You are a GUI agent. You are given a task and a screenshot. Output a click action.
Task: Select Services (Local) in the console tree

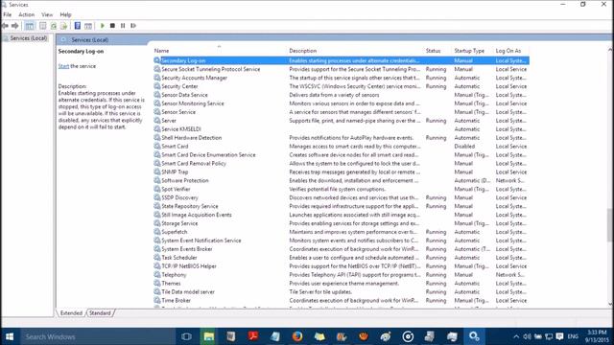28,38
